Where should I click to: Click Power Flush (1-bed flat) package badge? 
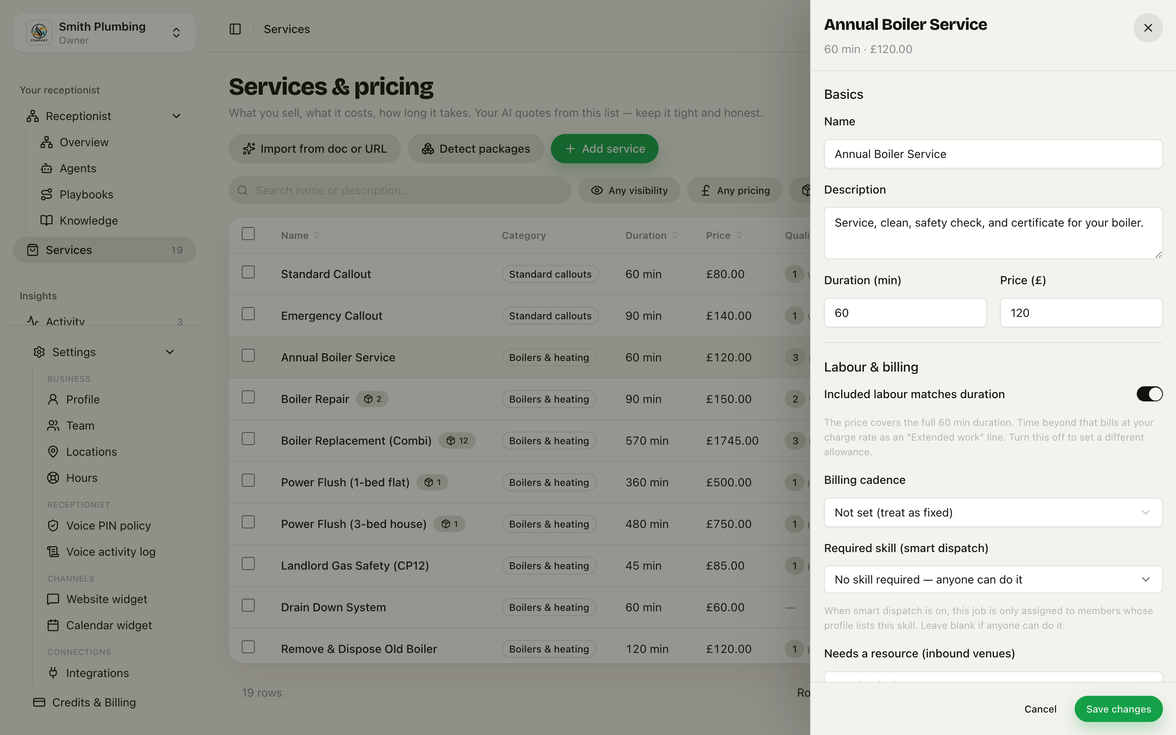coord(432,482)
